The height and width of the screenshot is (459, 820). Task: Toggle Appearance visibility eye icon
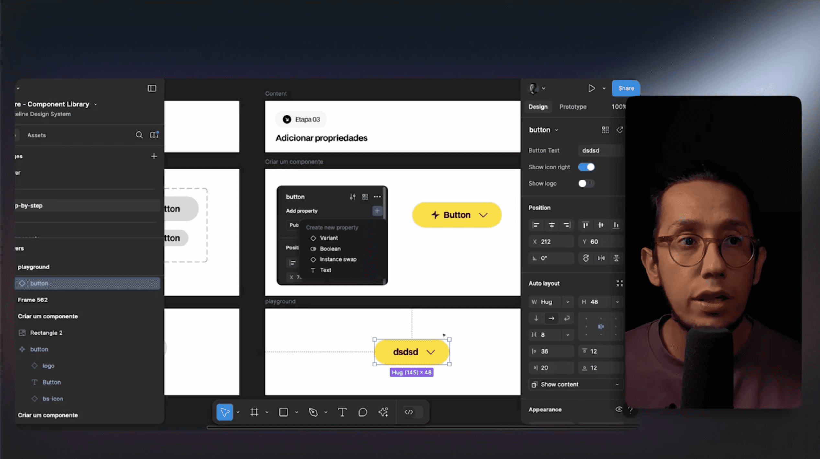[x=619, y=409]
